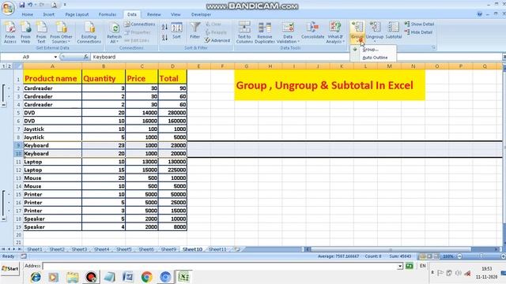Show outline level 1
Viewport: 506px width, 284px height.
pyautogui.click(x=4, y=66)
